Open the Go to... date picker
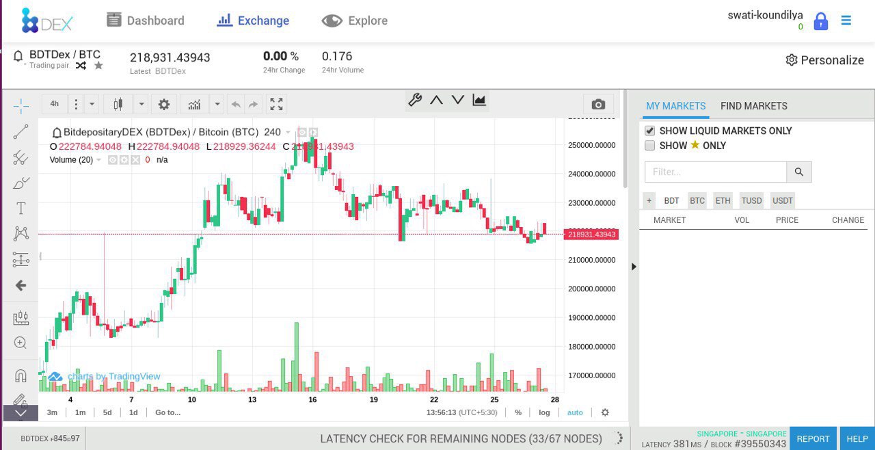The image size is (875, 450). pos(168,412)
